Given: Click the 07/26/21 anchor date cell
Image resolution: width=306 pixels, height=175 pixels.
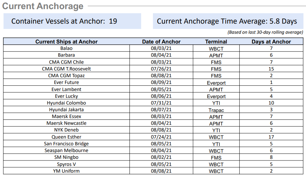Looking at the screenshot, I should click(x=161, y=69).
